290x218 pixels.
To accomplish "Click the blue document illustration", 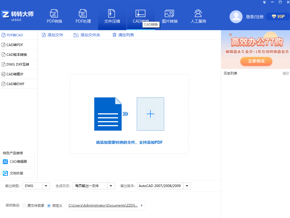I will [x=108, y=114].
